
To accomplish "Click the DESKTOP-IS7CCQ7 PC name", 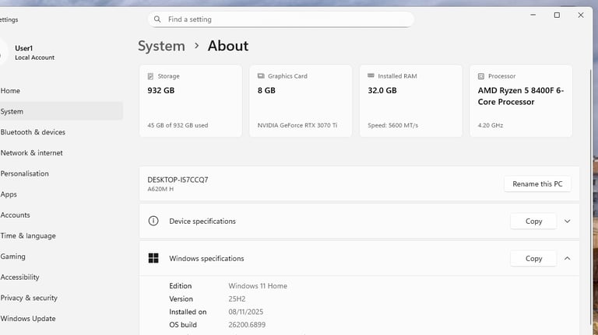I will [178, 180].
